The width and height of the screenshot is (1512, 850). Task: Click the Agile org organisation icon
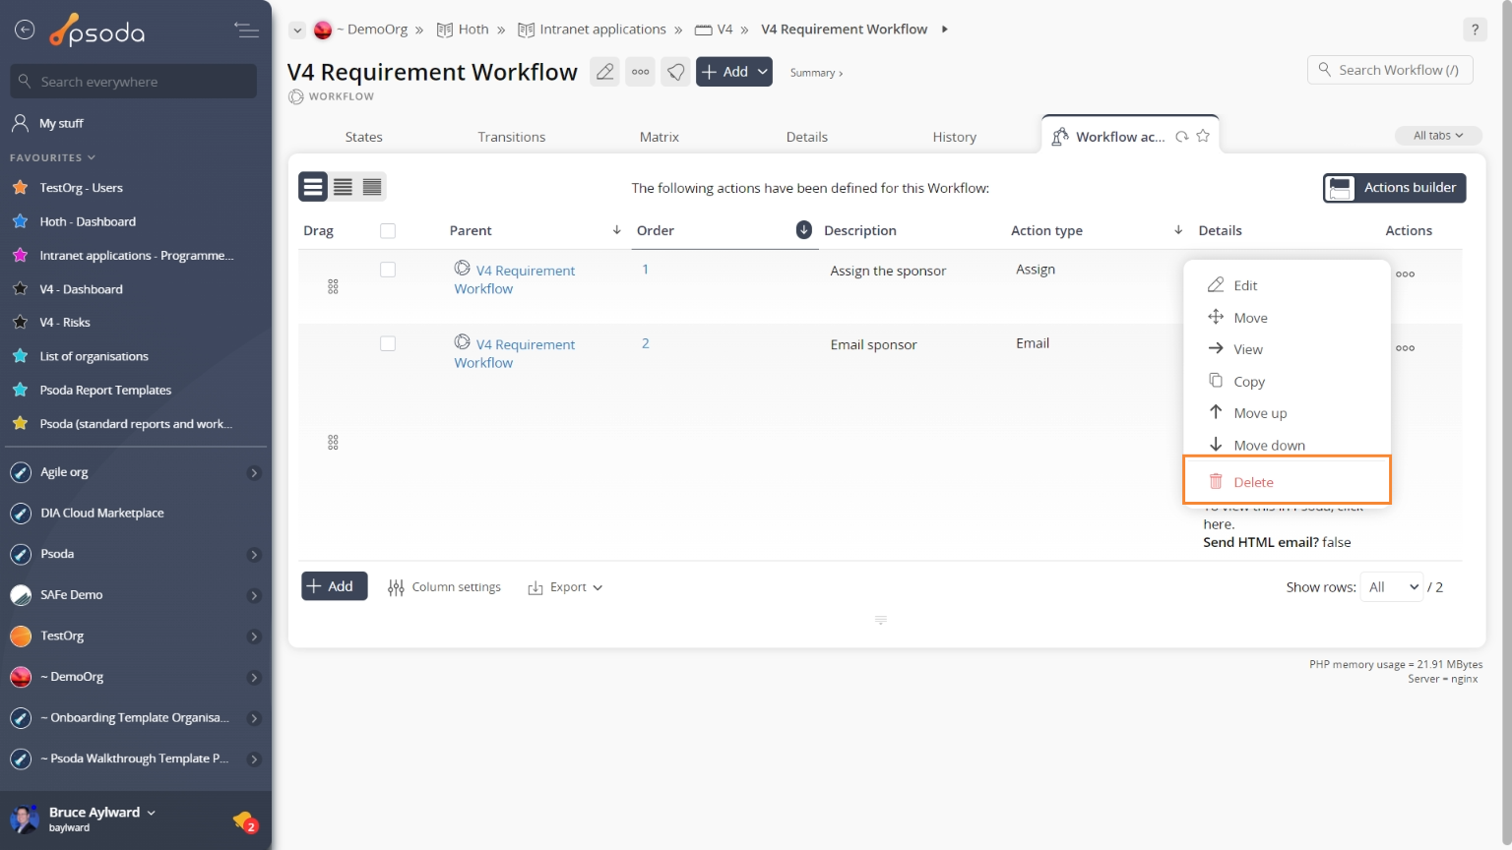(x=21, y=472)
